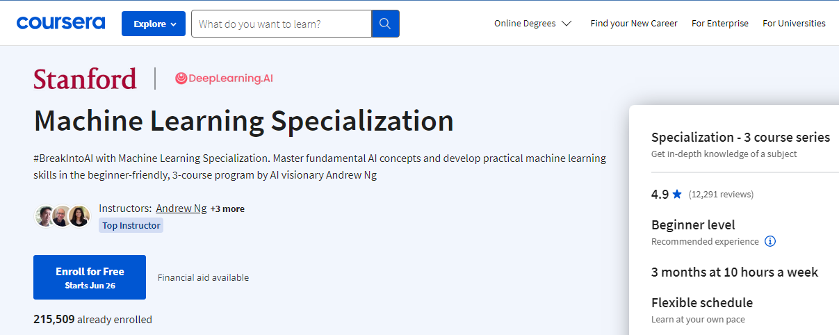Open Find your New Career
Screen dimensions: 839x335
(x=633, y=23)
